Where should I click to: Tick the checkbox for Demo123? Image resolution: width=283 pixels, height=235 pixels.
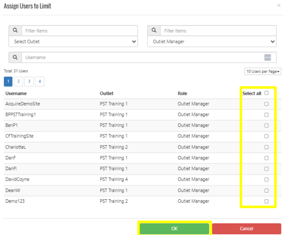266,201
